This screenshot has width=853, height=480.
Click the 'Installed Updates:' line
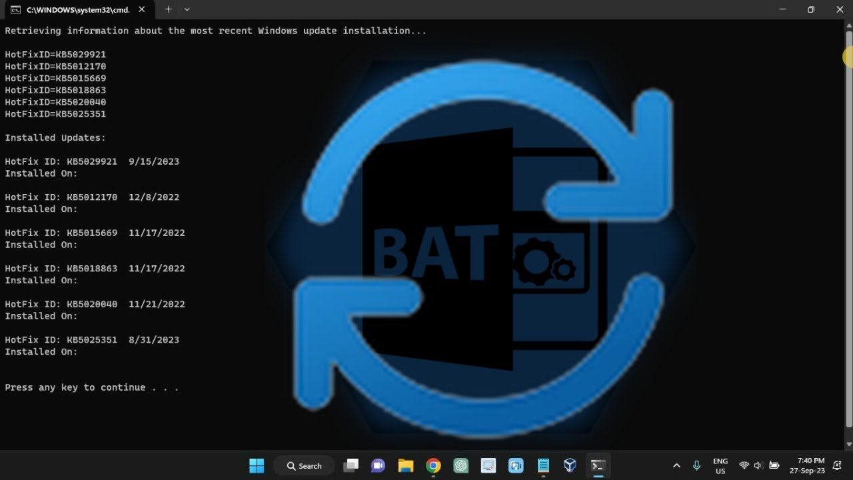coord(55,138)
